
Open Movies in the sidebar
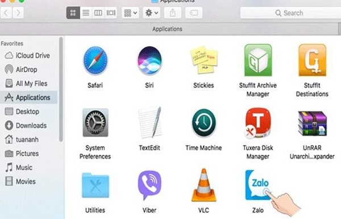(x=29, y=181)
